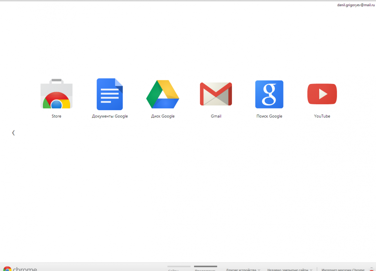Image resolution: width=376 pixels, height=271 pixels.
Task: Launch the Gmail envelope icon
Action: point(216,94)
